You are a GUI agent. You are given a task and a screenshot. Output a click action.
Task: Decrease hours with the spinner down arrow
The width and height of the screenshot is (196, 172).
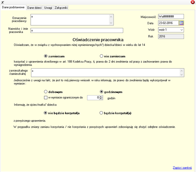[101, 98]
